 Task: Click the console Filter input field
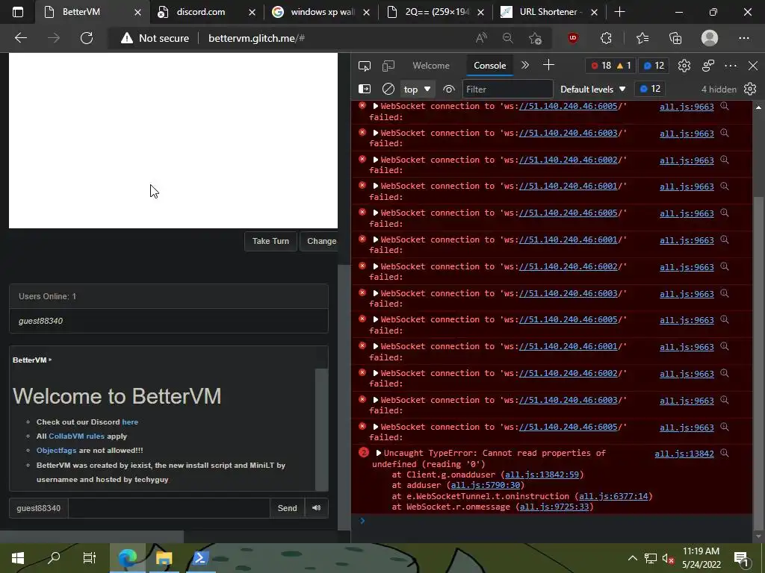[507, 90]
